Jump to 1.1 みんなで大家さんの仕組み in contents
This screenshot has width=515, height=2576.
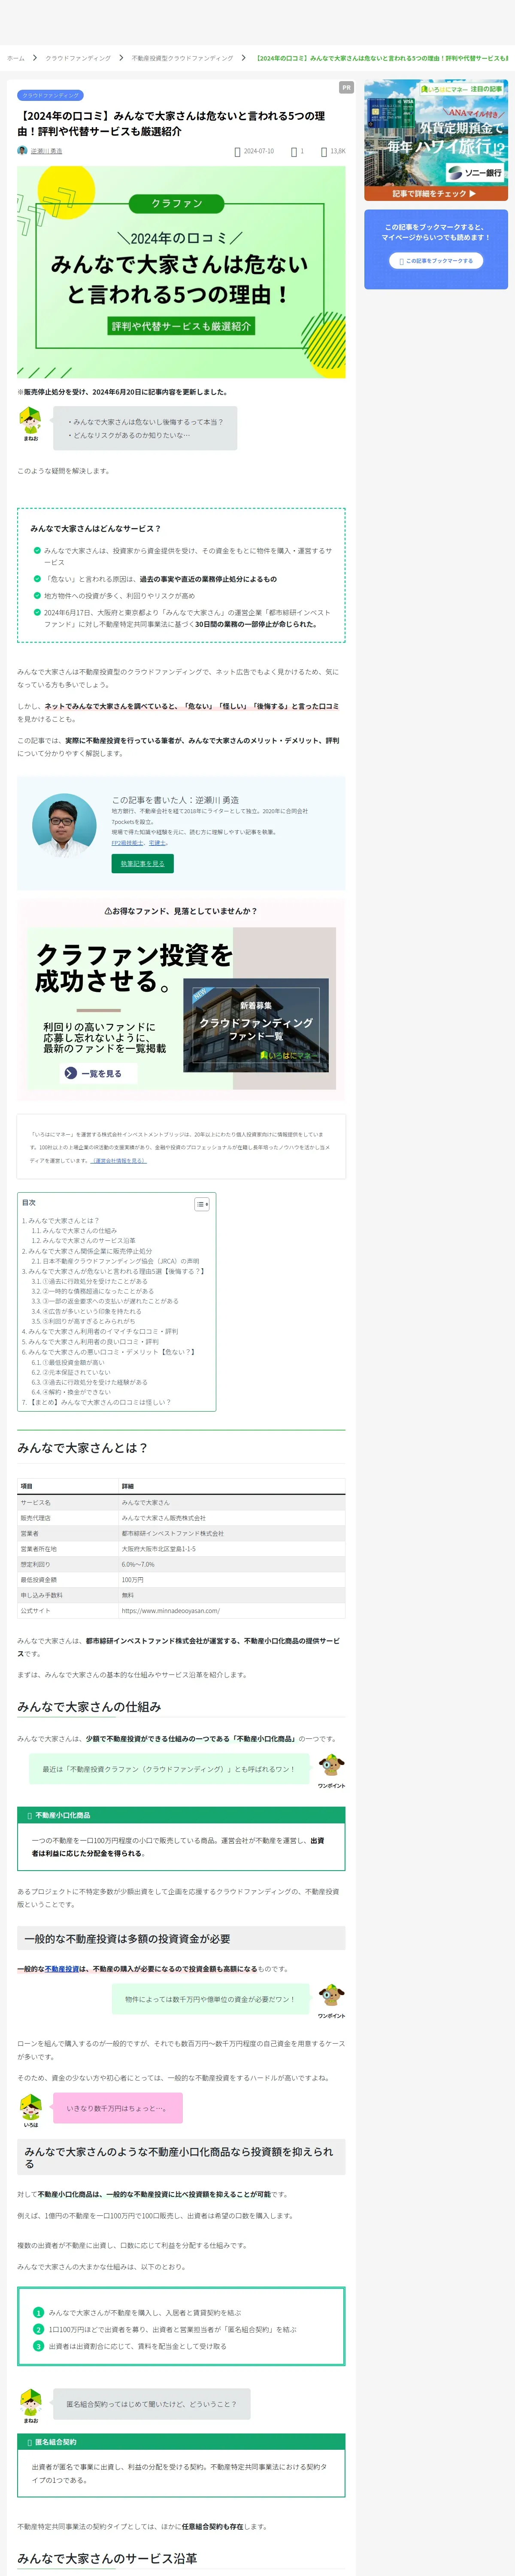[x=74, y=1231]
